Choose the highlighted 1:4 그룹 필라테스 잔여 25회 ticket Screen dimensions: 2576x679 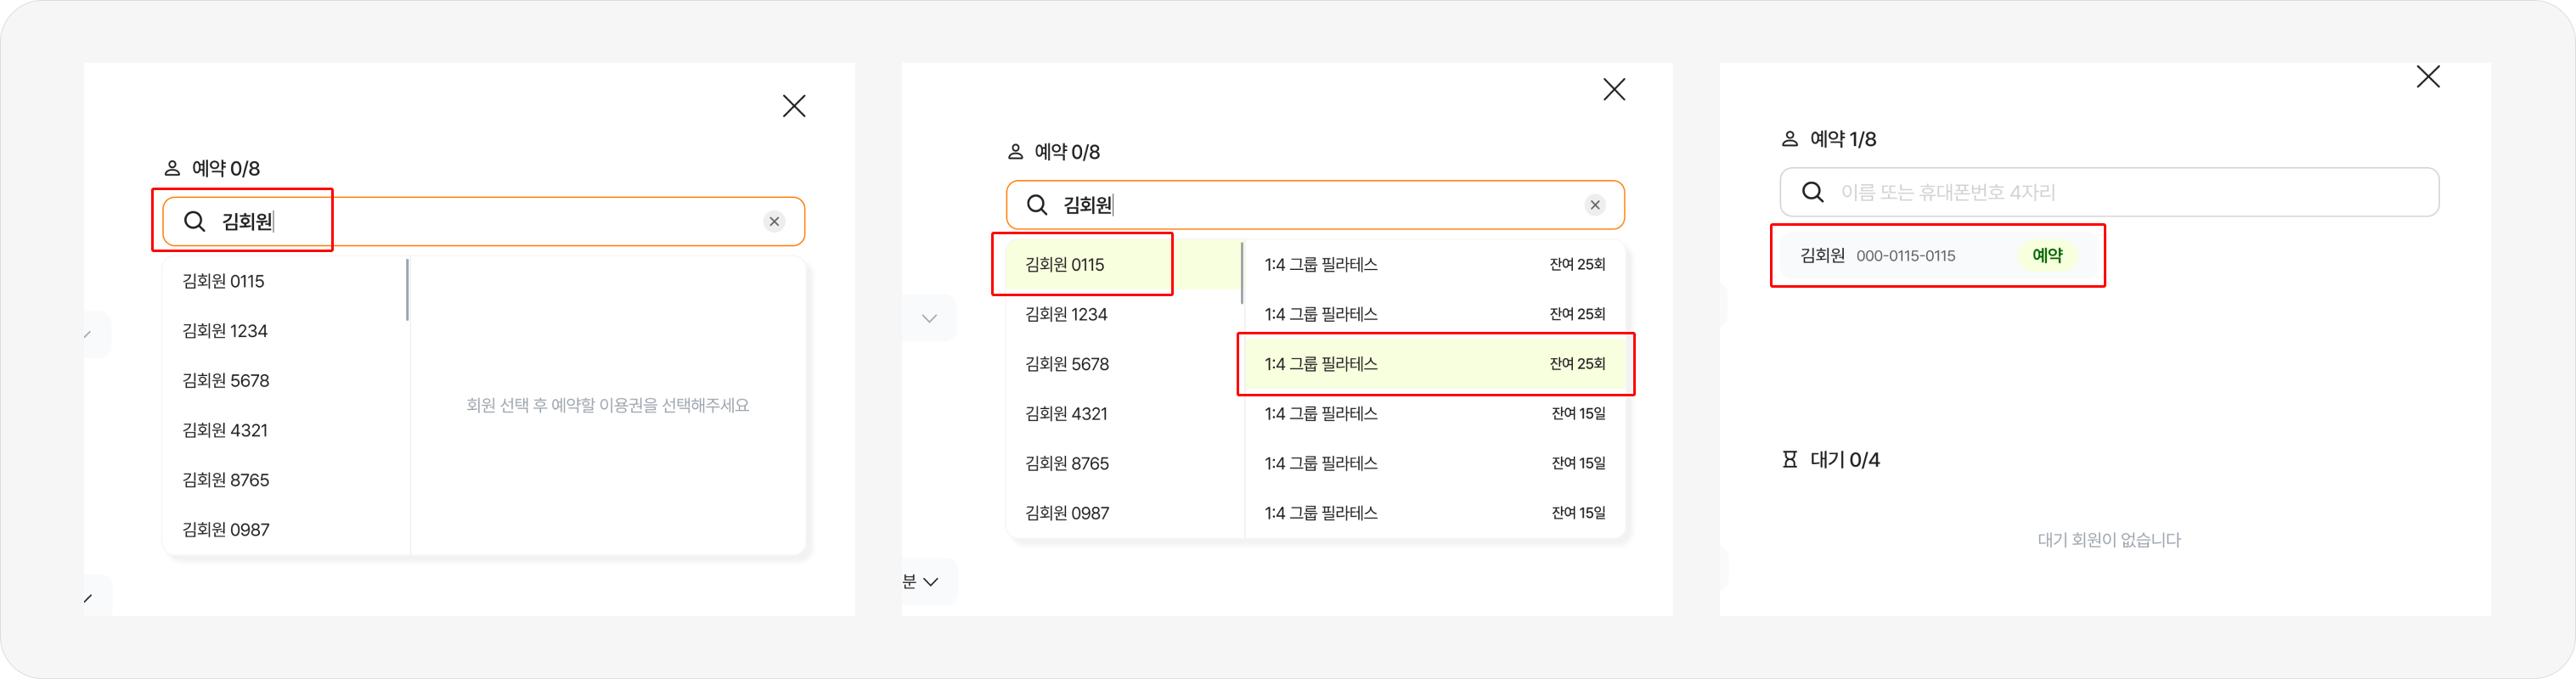(x=1434, y=364)
